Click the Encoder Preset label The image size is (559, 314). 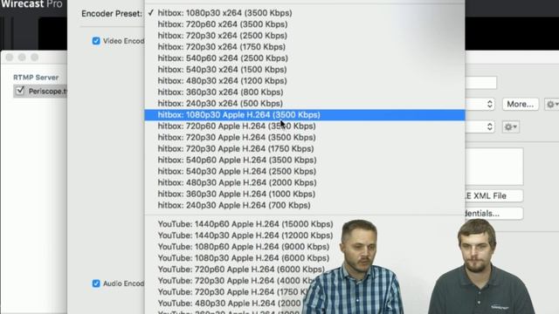tap(112, 14)
